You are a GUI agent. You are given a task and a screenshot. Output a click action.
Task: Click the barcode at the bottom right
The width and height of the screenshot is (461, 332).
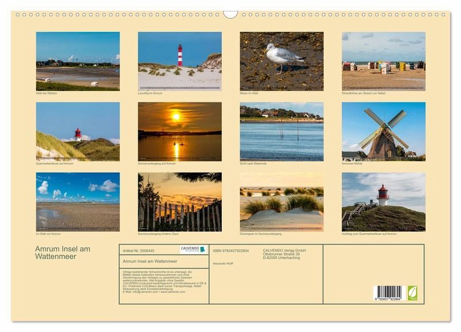pos(388,293)
